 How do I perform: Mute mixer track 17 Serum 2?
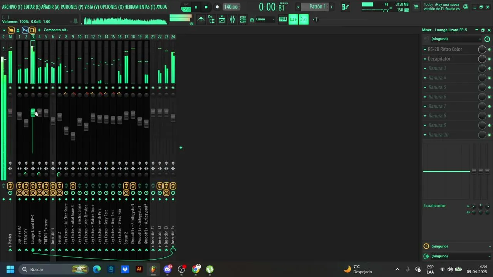point(126,88)
